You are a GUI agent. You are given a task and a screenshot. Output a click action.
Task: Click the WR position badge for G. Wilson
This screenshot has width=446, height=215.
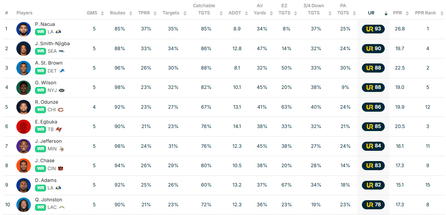pyautogui.click(x=40, y=90)
